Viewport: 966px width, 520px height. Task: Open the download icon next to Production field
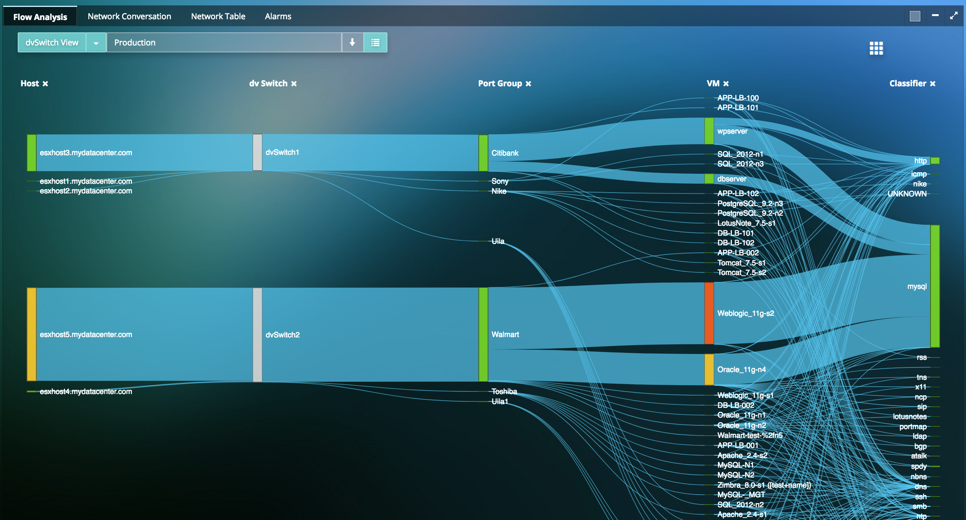[x=353, y=42]
